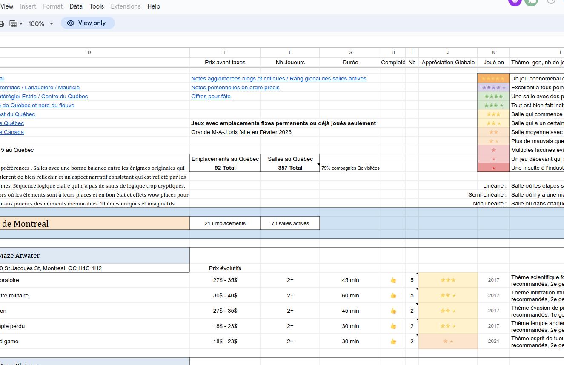Expand the filter views dropdown arrow

coord(21,24)
